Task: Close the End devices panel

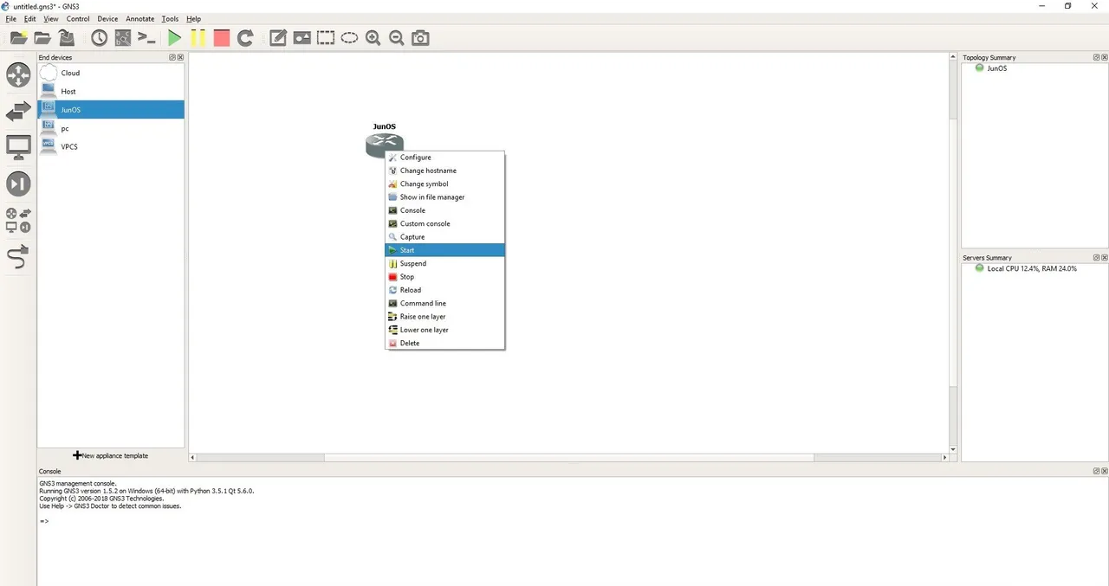Action: coord(180,58)
